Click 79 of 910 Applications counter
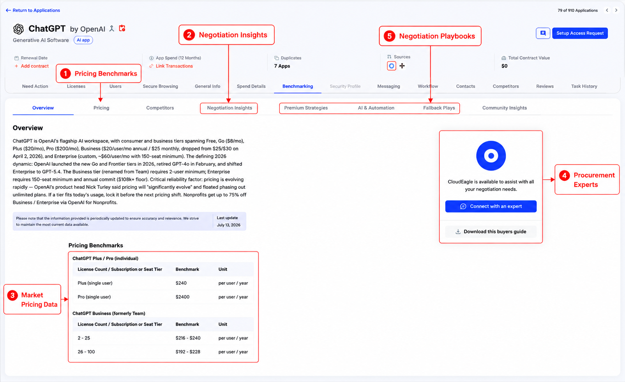625x382 pixels. point(577,11)
